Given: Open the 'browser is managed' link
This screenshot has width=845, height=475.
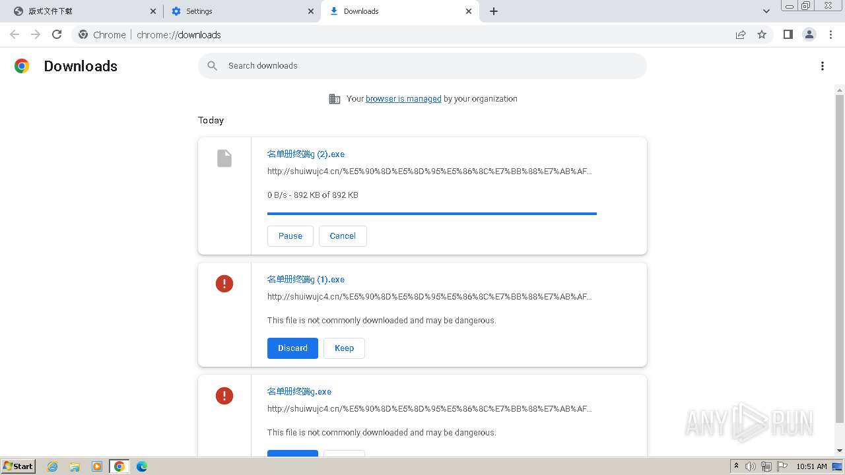Looking at the screenshot, I should click(x=403, y=99).
